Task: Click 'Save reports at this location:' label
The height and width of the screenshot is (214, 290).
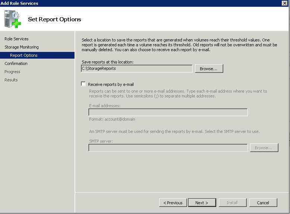Action: [x=107, y=62]
